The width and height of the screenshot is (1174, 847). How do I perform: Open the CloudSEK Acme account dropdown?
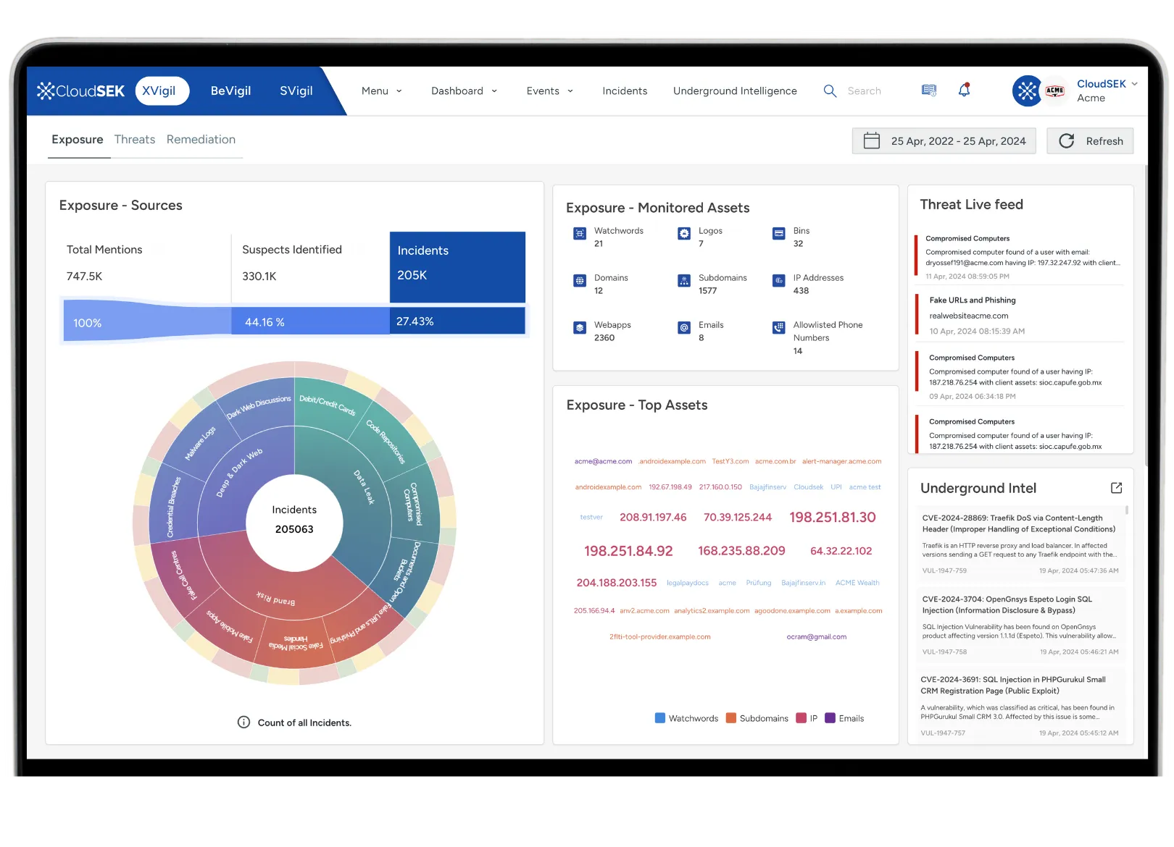1107,91
